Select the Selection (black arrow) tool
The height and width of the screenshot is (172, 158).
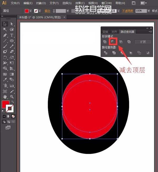[x=5, y=24]
